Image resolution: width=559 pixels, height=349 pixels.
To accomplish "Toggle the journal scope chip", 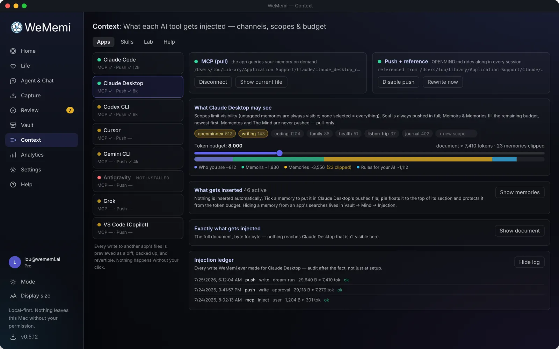I will (x=417, y=134).
